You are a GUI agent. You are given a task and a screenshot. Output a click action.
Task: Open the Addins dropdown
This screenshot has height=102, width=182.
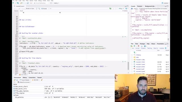click(56, 3)
